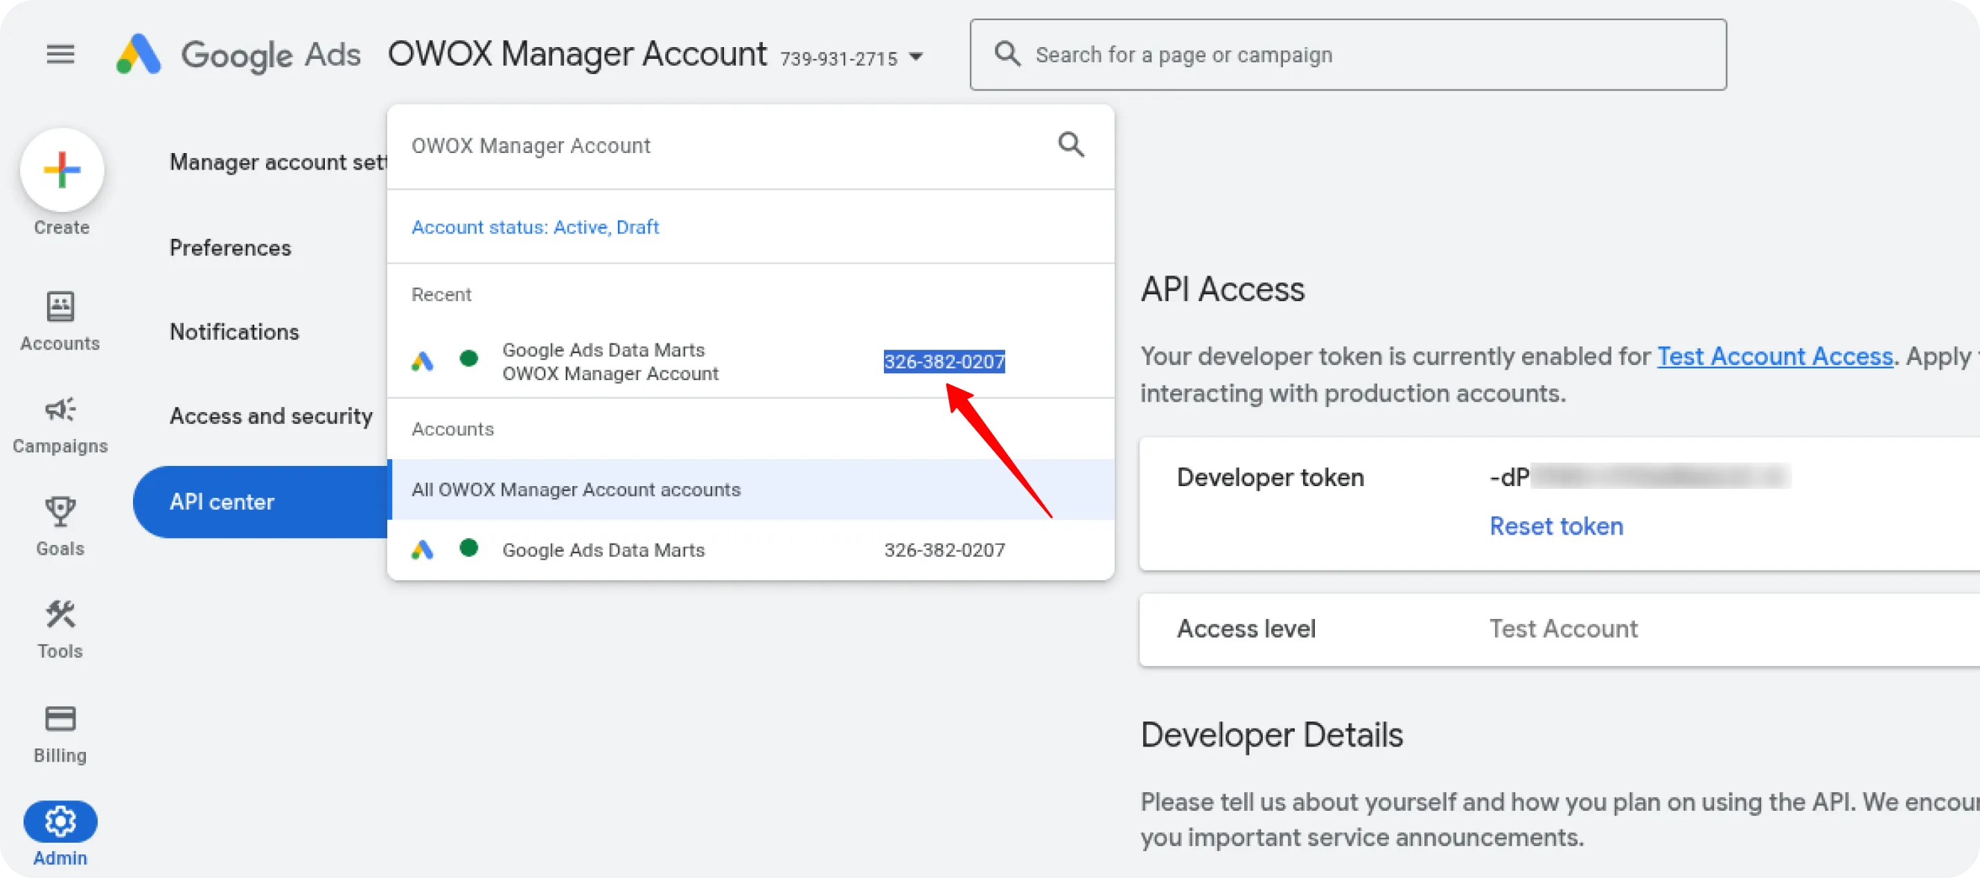Image resolution: width=1980 pixels, height=878 pixels.
Task: Open Access and security settings
Action: click(271, 415)
